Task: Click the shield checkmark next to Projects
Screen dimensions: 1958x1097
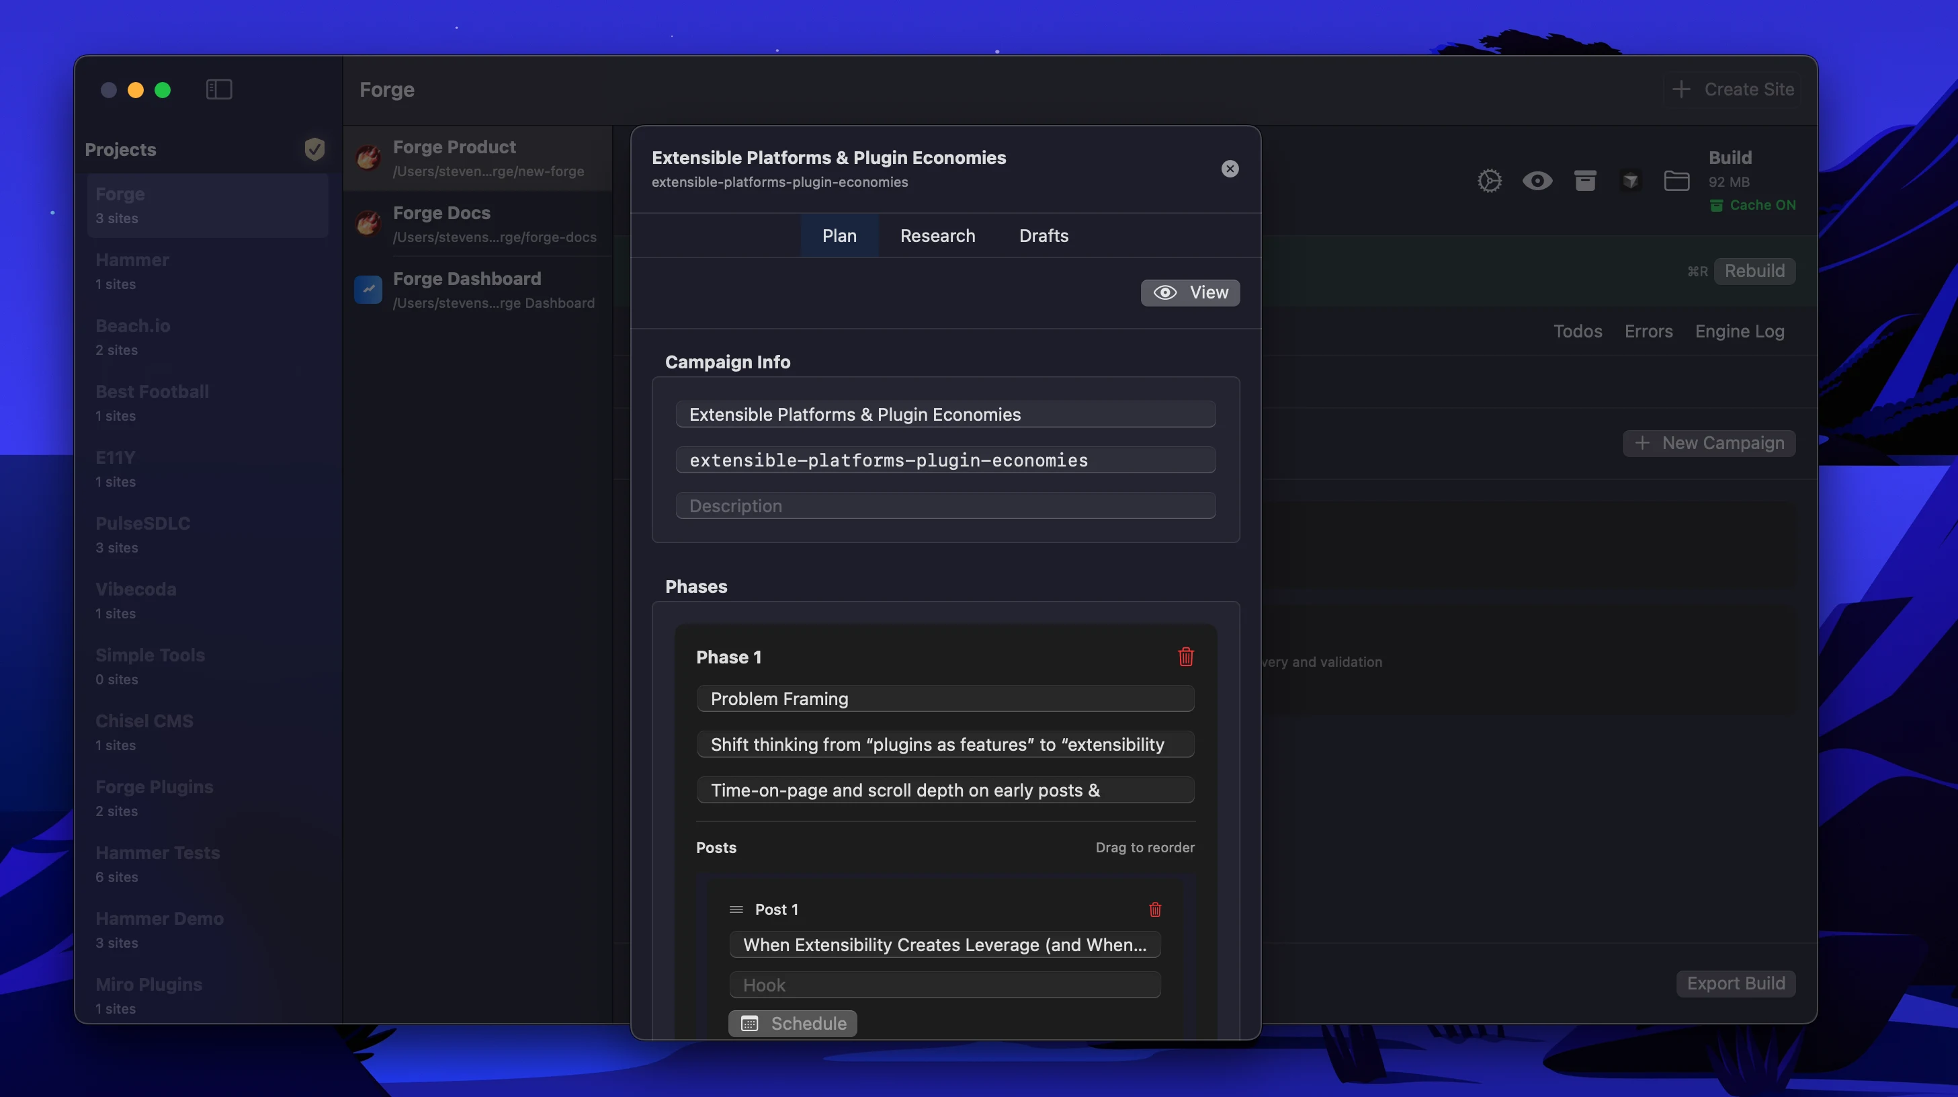Action: pyautogui.click(x=314, y=149)
